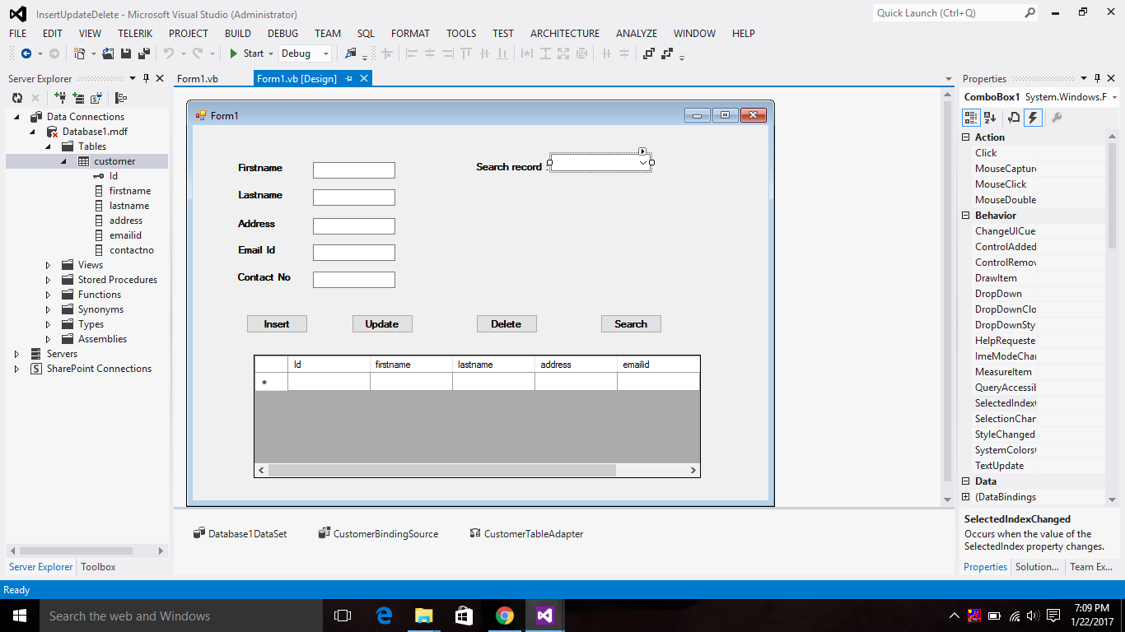Toggle the pin on the Server Explorer panel

[146, 78]
